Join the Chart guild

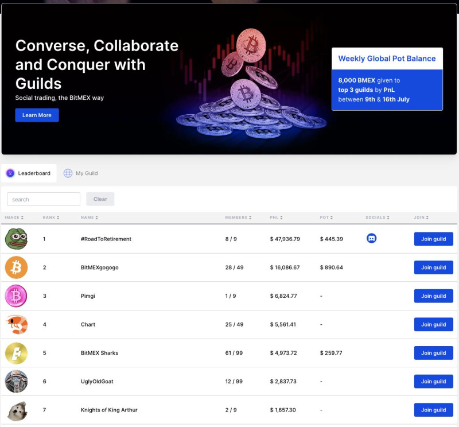434,324
